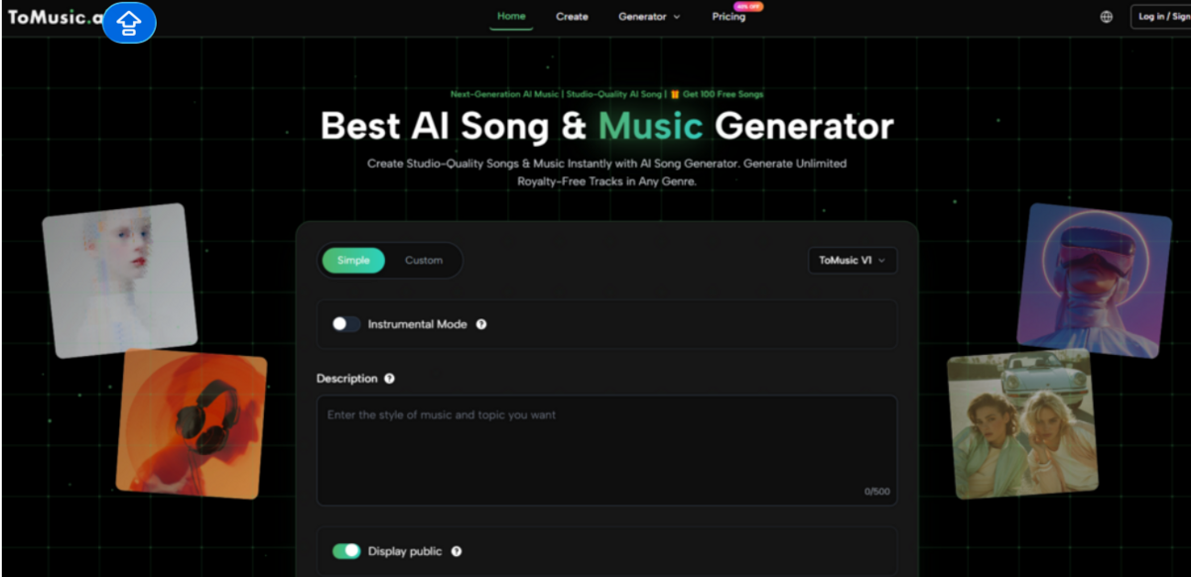The height and width of the screenshot is (577, 1191).
Task: Click the blue upload arrow icon
Action: (129, 23)
